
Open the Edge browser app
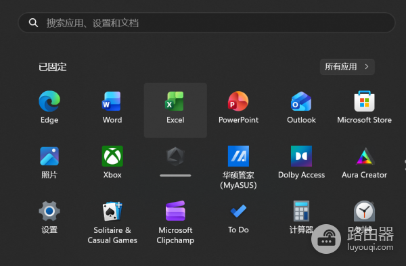tap(49, 107)
